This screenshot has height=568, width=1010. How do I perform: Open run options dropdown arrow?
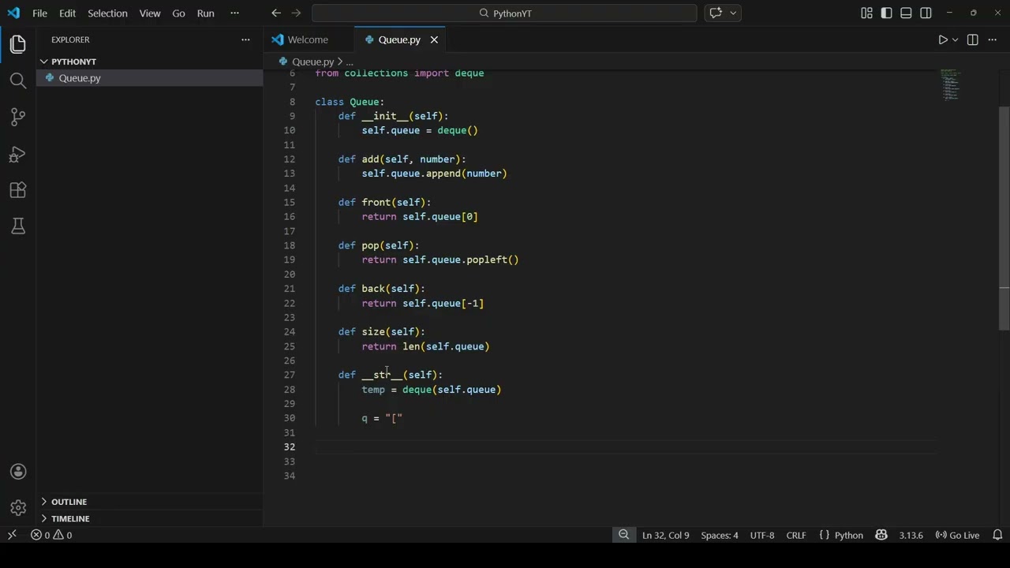[x=955, y=39]
